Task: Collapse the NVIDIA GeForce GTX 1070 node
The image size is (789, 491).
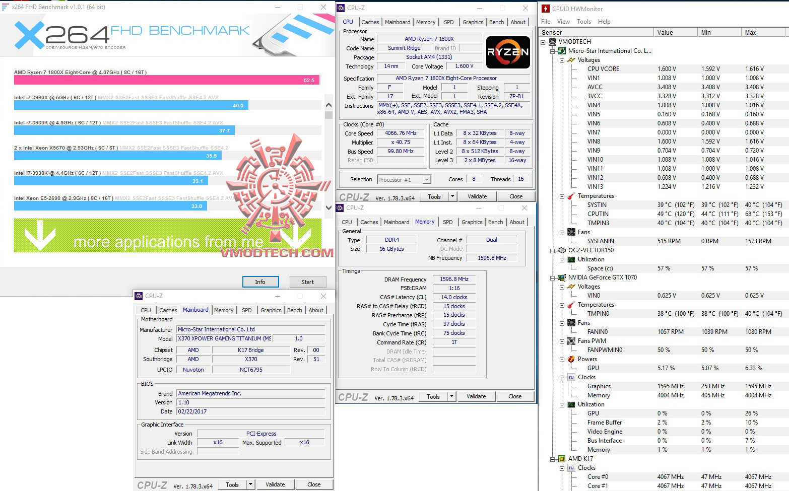Action: (x=553, y=277)
